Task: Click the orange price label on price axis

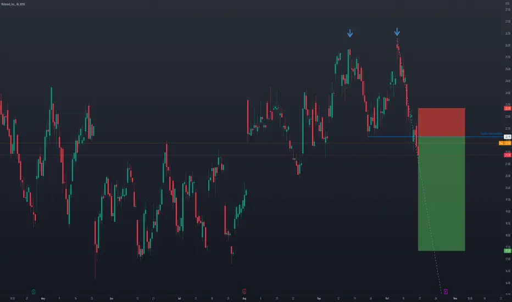Action: pos(505,143)
